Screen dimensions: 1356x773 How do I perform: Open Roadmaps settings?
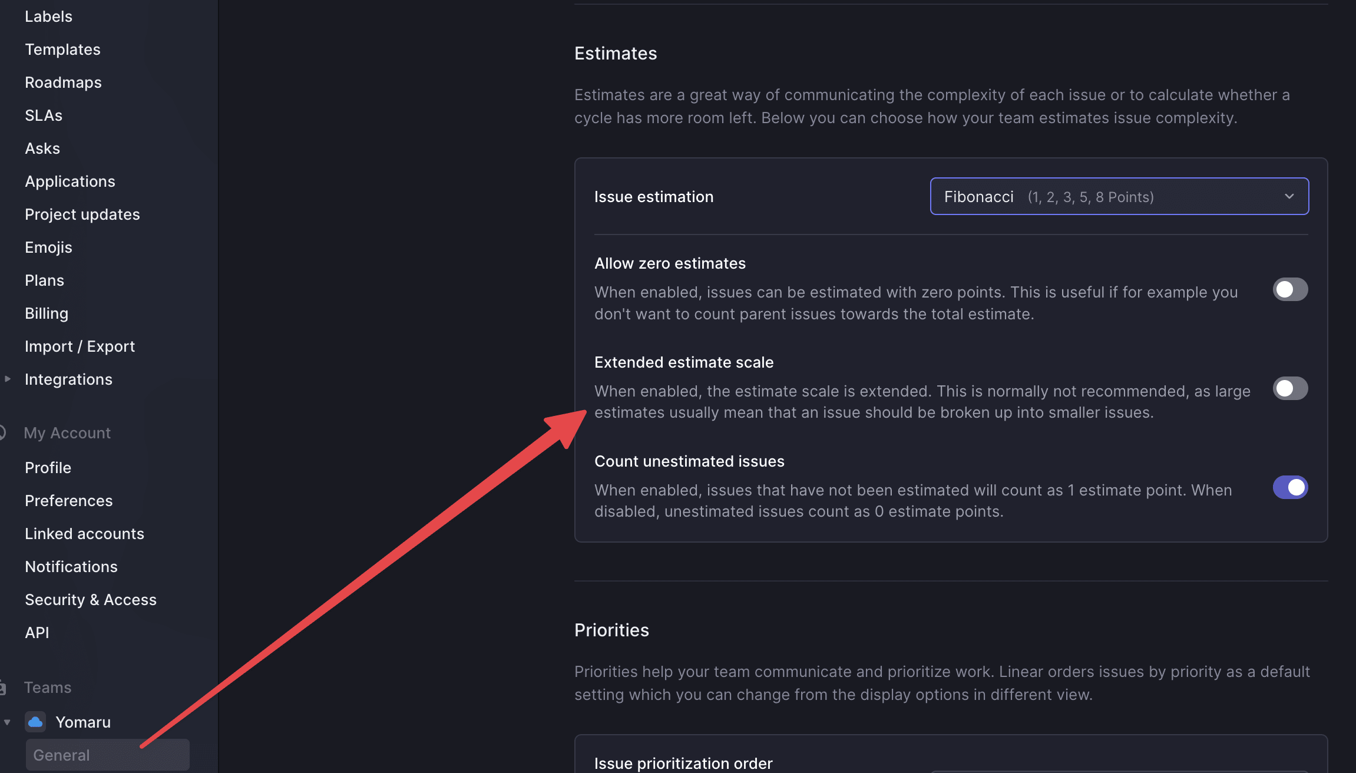pos(63,82)
